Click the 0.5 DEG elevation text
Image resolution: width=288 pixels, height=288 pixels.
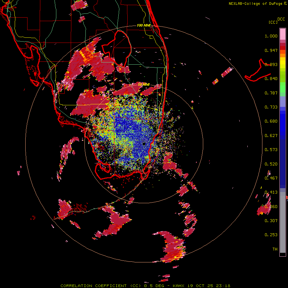coord(154,286)
